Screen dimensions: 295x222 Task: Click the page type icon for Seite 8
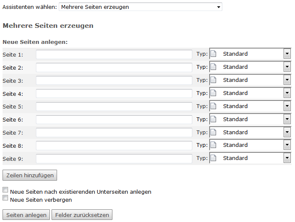tap(213, 145)
